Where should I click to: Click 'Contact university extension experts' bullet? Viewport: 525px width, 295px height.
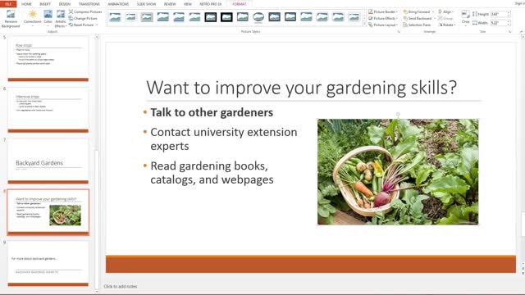point(224,139)
